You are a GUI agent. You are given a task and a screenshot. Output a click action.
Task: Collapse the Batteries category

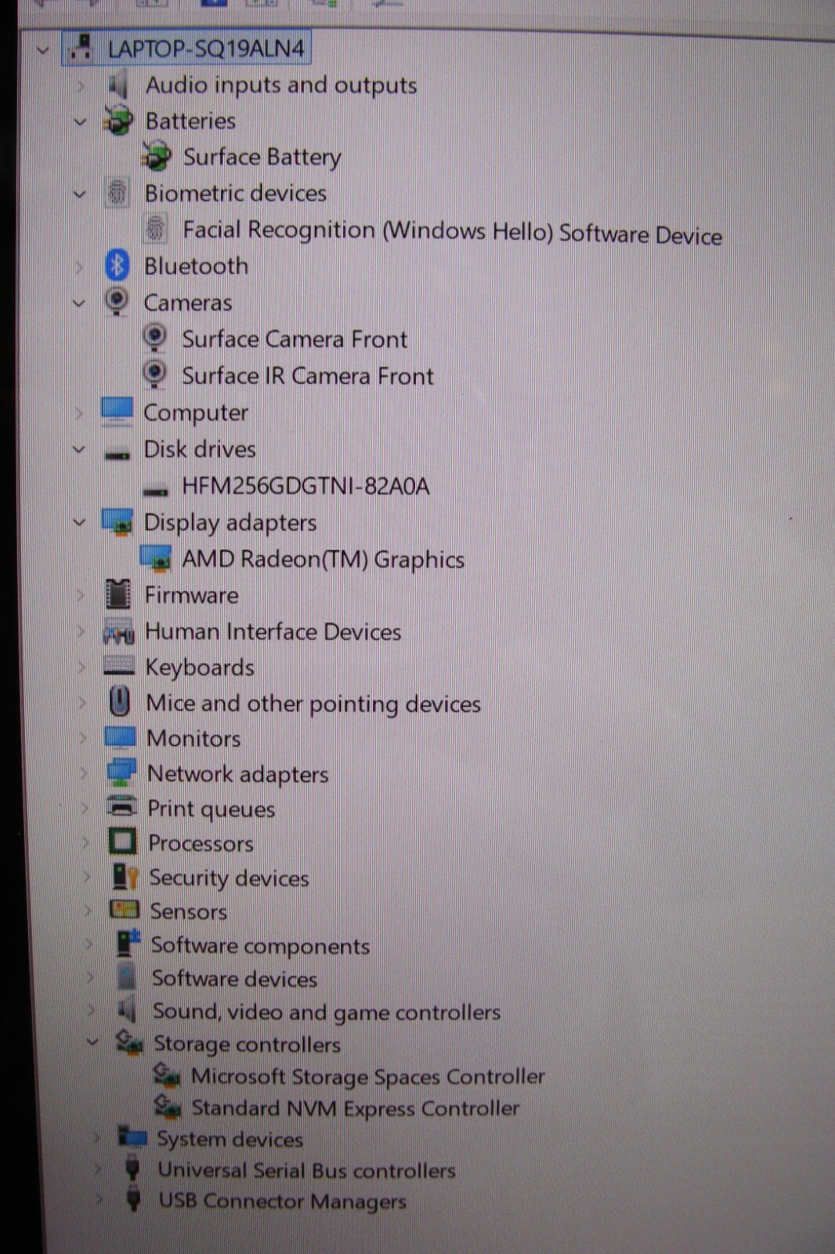(x=80, y=121)
